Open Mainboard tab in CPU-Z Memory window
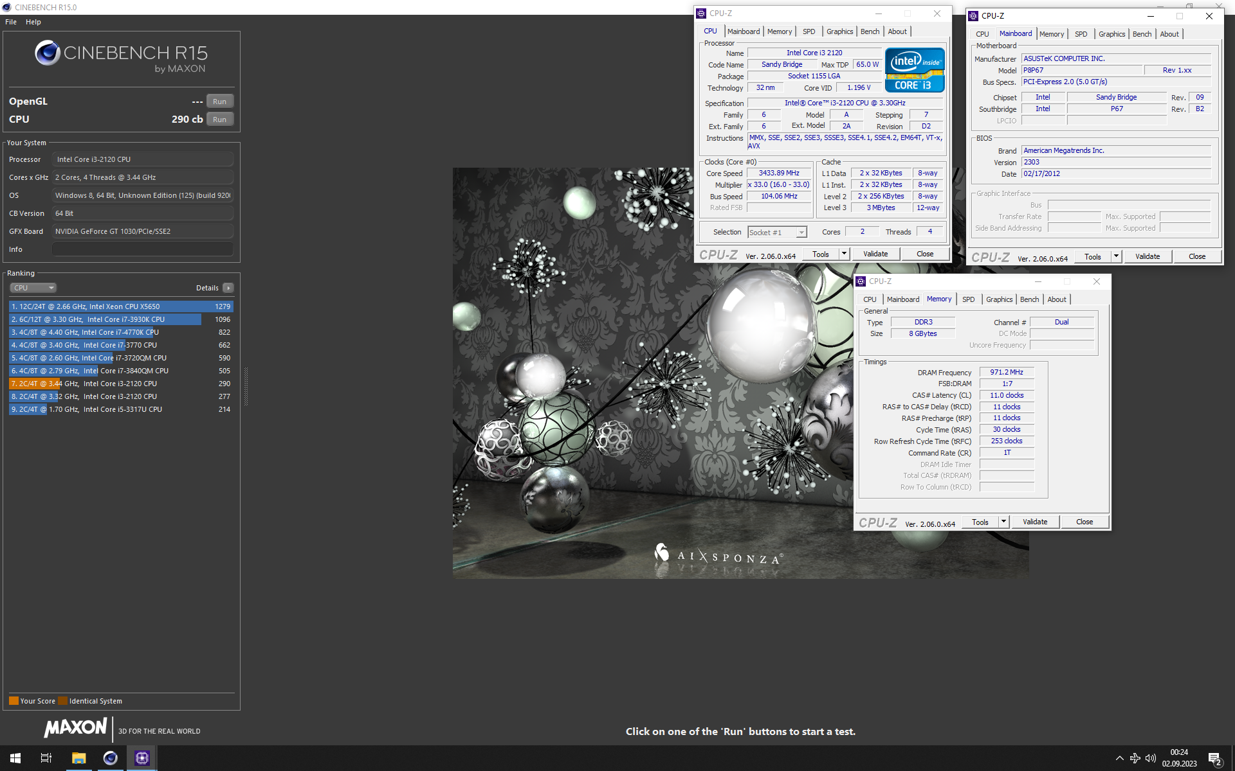Image resolution: width=1235 pixels, height=771 pixels. [x=903, y=299]
